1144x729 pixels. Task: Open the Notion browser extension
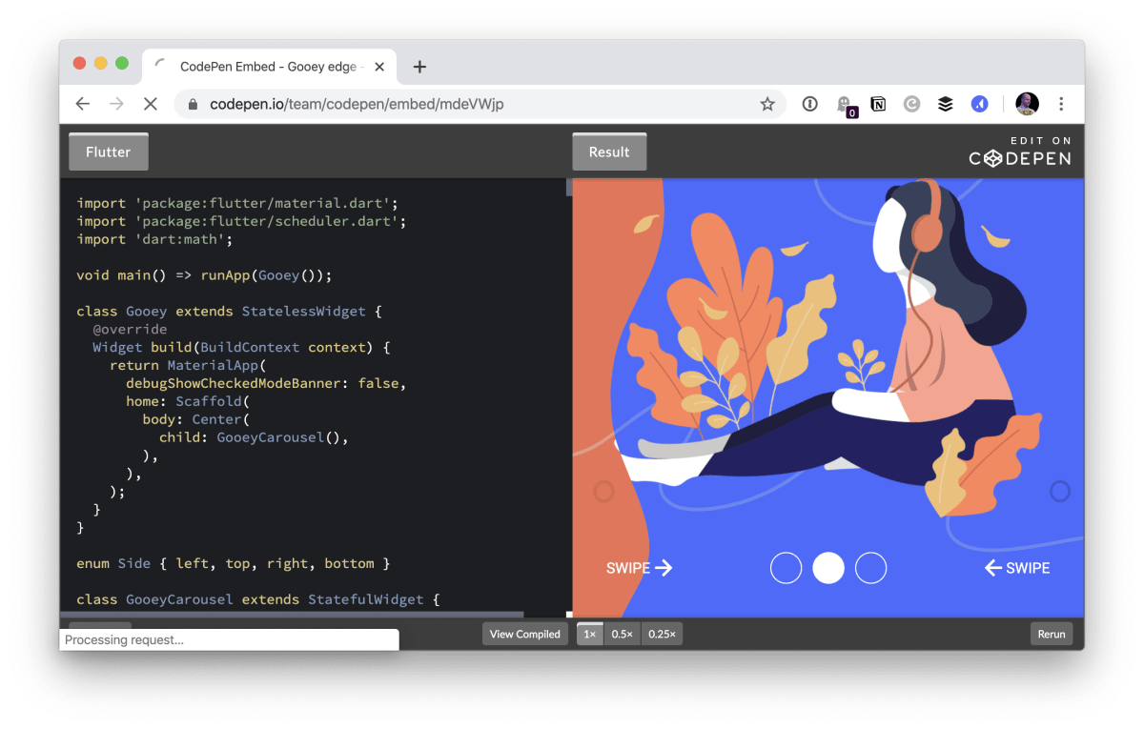click(877, 103)
